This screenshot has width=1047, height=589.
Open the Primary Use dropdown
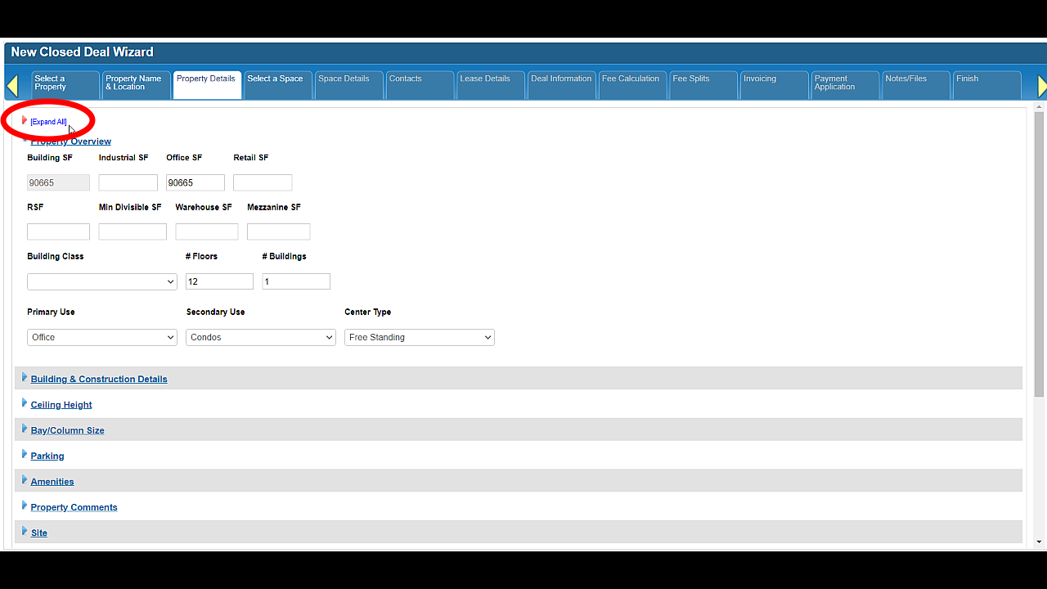pos(101,337)
